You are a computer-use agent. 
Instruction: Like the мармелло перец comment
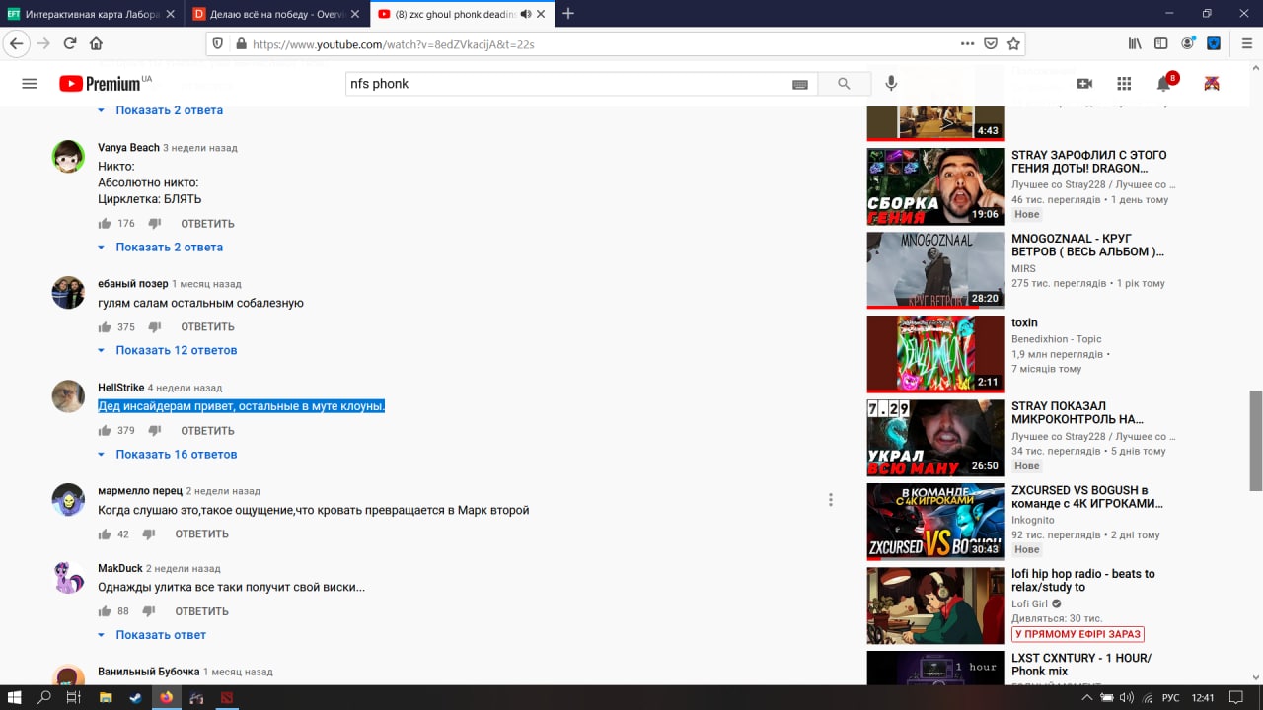coord(104,533)
